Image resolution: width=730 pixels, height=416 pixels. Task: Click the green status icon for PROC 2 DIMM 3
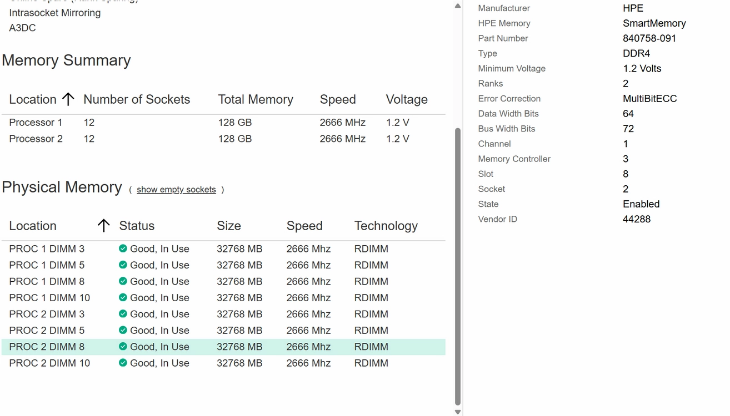point(123,314)
